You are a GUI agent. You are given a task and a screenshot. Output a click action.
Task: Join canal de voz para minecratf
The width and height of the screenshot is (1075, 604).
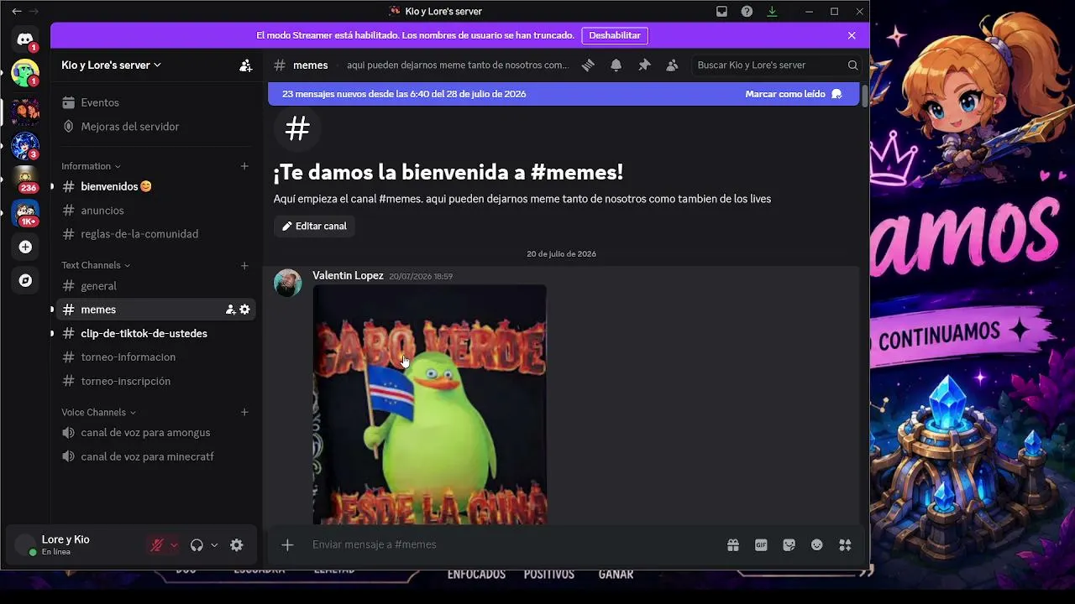point(156,456)
